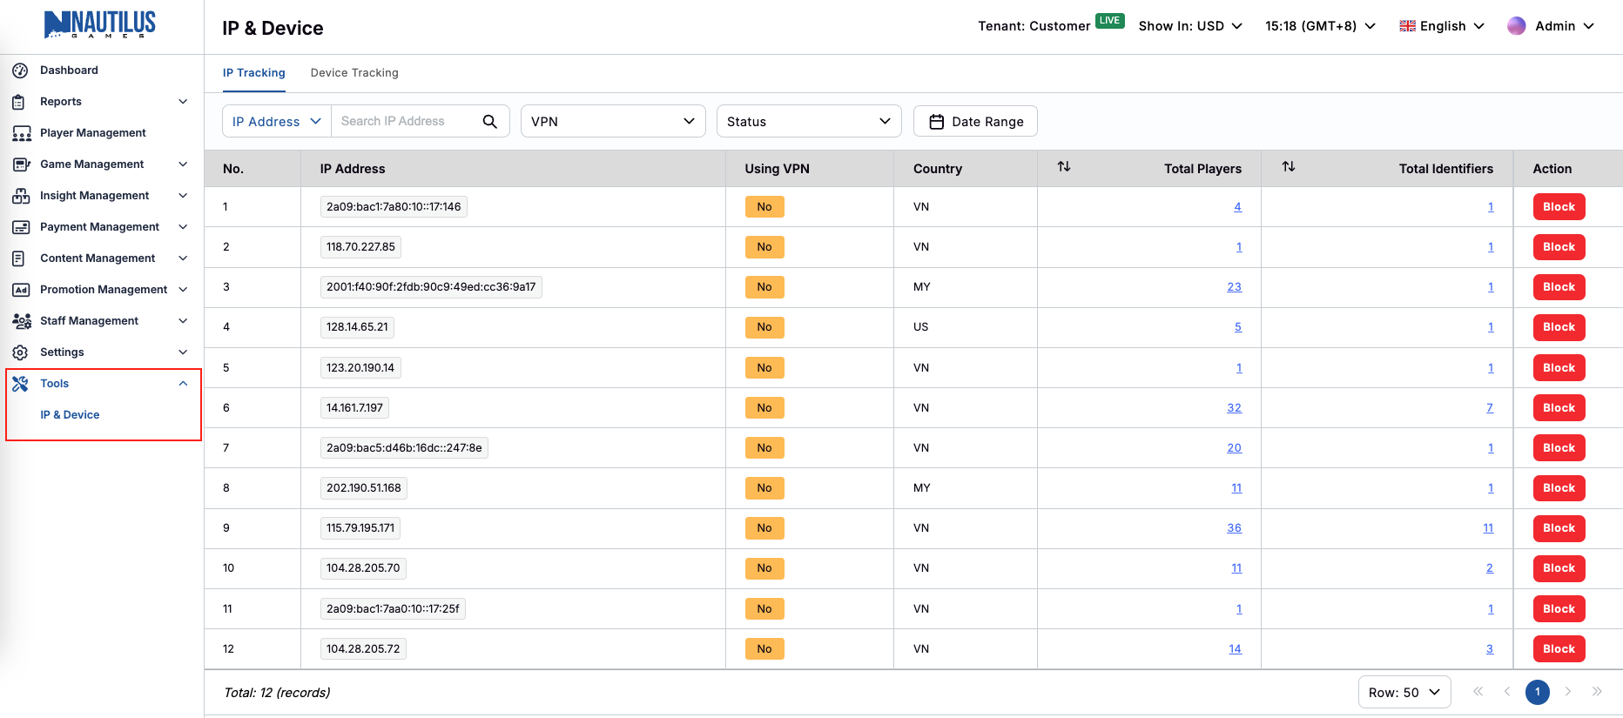The image size is (1623, 718).
Task: Switch to the Device Tracking tab
Action: [354, 73]
